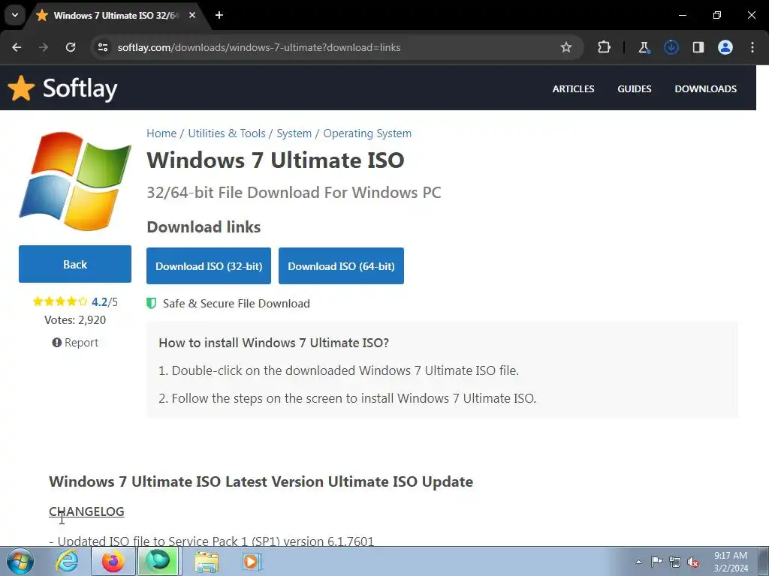Click the Report link
This screenshot has height=576, width=769.
(75, 342)
